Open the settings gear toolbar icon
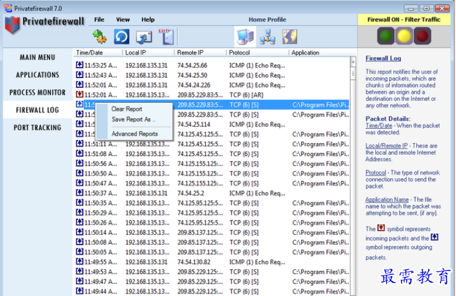456x296 pixels. coord(100,37)
